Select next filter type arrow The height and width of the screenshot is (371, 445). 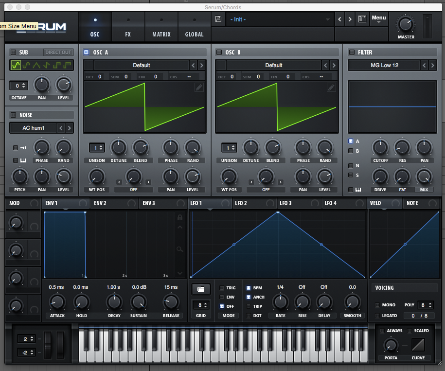coord(433,66)
